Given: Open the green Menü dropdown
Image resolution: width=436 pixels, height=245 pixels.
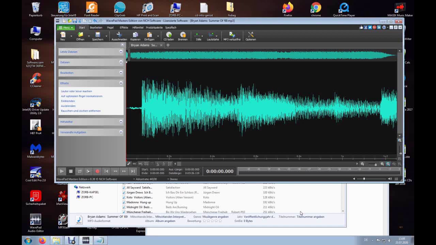Looking at the screenshot, I should click(65, 28).
